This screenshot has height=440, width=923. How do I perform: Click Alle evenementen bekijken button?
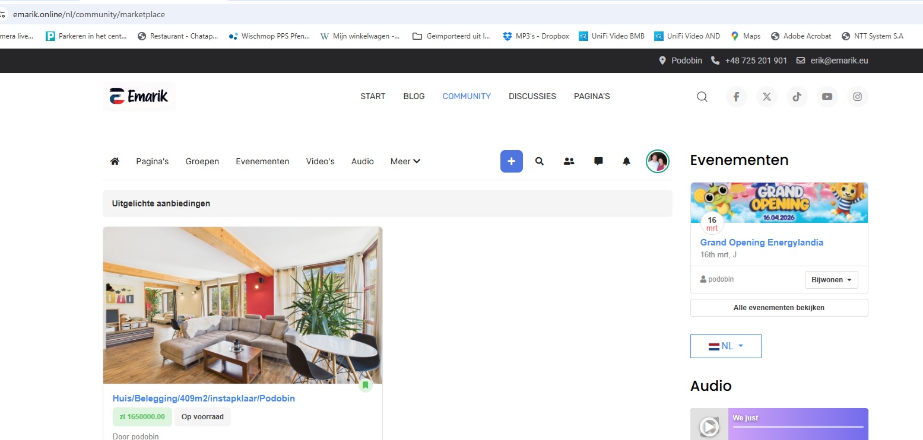pos(779,308)
